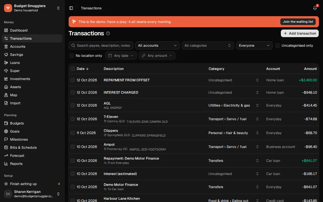
Task: Open the All categories dropdown
Action: [208, 45]
